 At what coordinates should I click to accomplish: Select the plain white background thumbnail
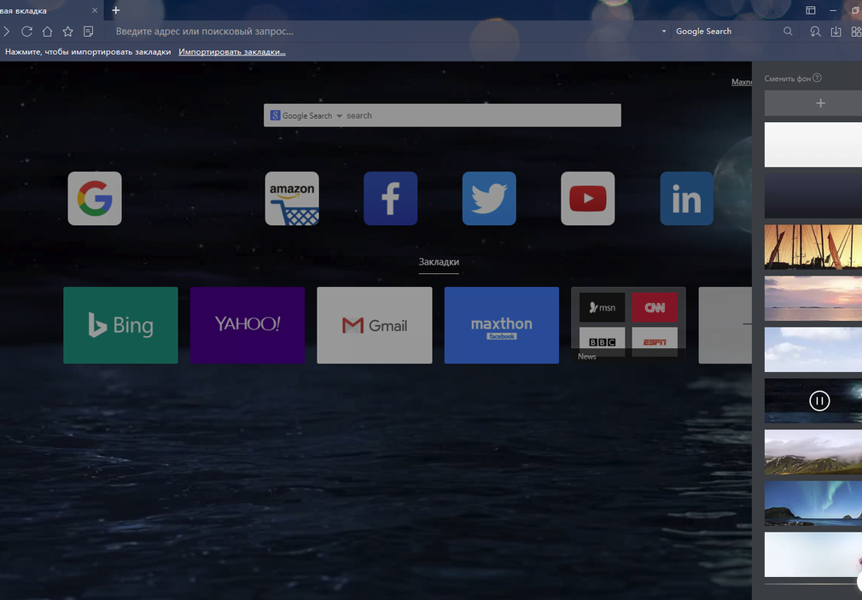point(813,144)
